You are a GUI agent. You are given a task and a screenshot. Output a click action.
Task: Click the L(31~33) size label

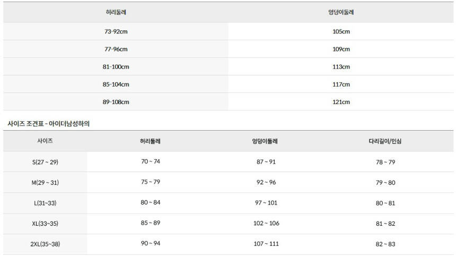(x=45, y=203)
